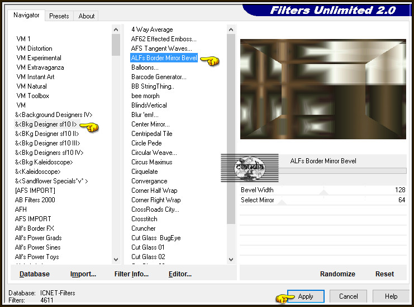Image resolution: width=414 pixels, height=307 pixels.
Task: Select VM Natural category
Action: tap(31, 86)
